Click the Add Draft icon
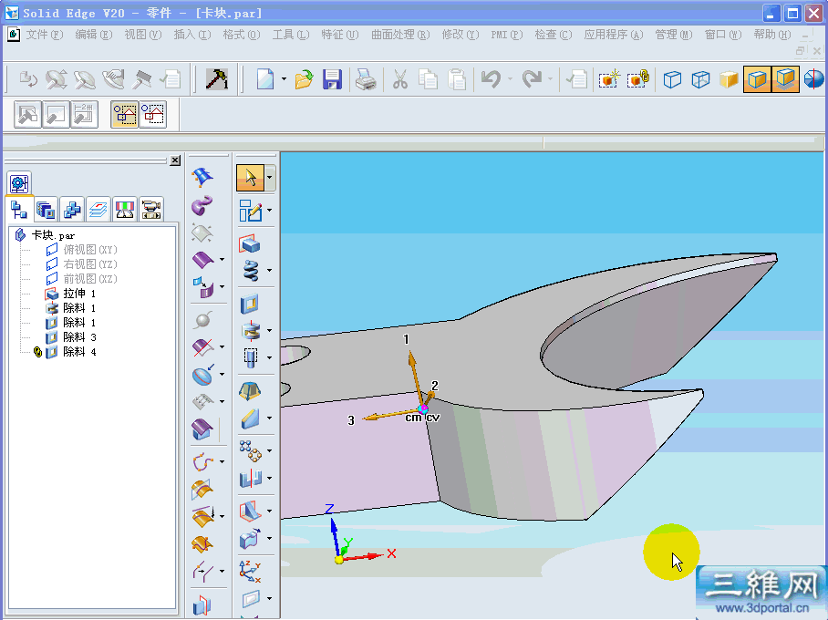The height and width of the screenshot is (620, 828). pyautogui.click(x=250, y=391)
